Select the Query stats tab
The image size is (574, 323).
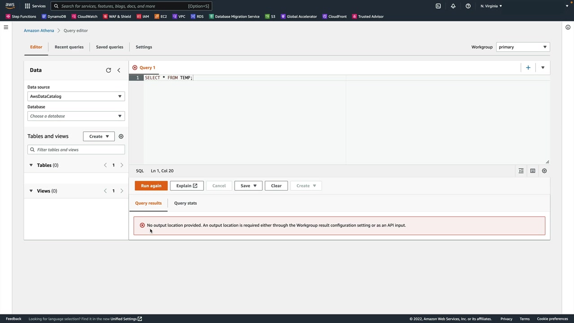coord(186,203)
